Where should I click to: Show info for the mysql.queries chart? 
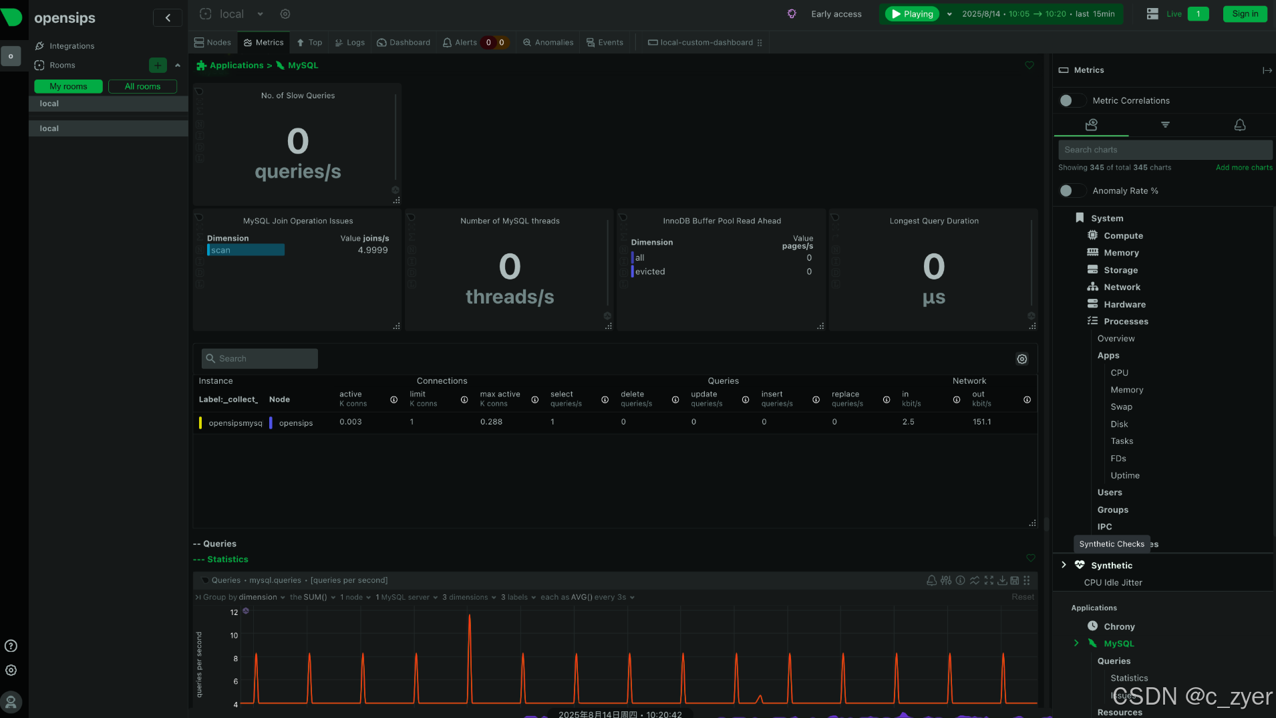point(960,580)
